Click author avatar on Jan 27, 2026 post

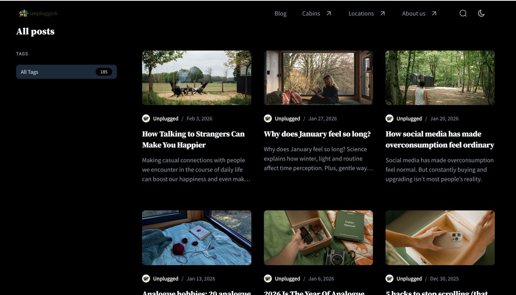[x=268, y=118]
